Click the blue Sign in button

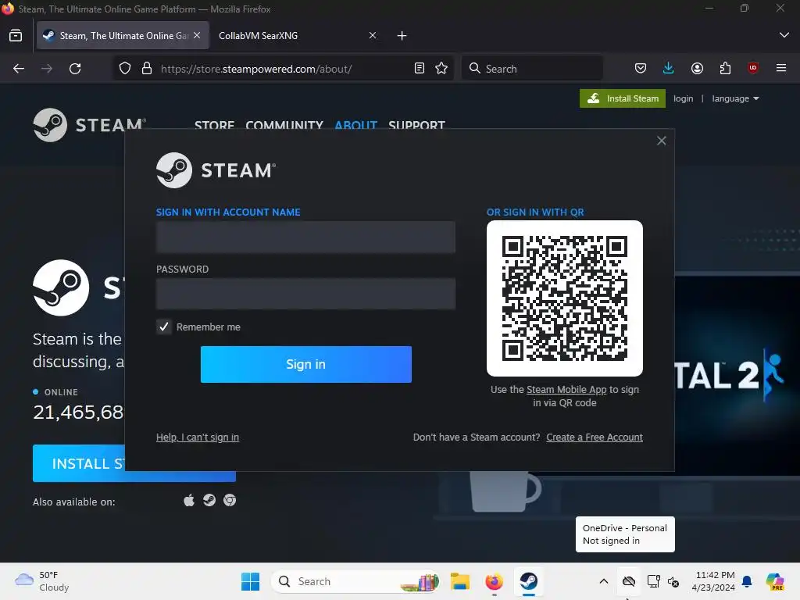306,364
